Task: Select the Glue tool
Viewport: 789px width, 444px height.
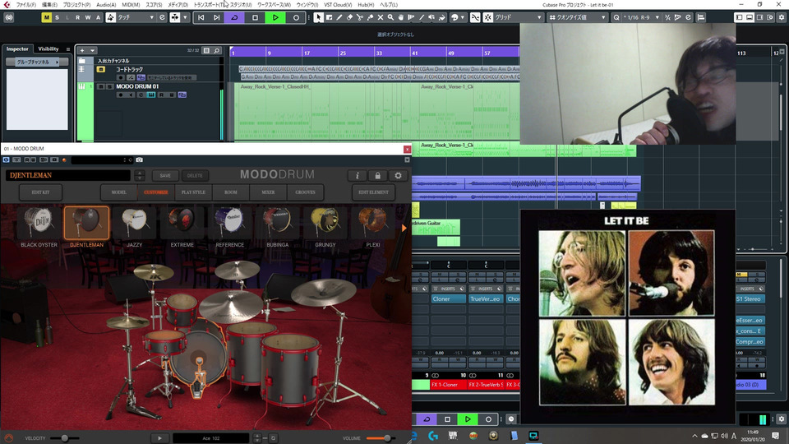Action: (370, 17)
